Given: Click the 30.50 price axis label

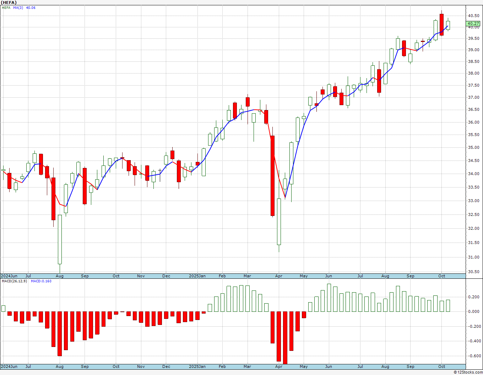Looking at the screenshot, I should 473,272.
